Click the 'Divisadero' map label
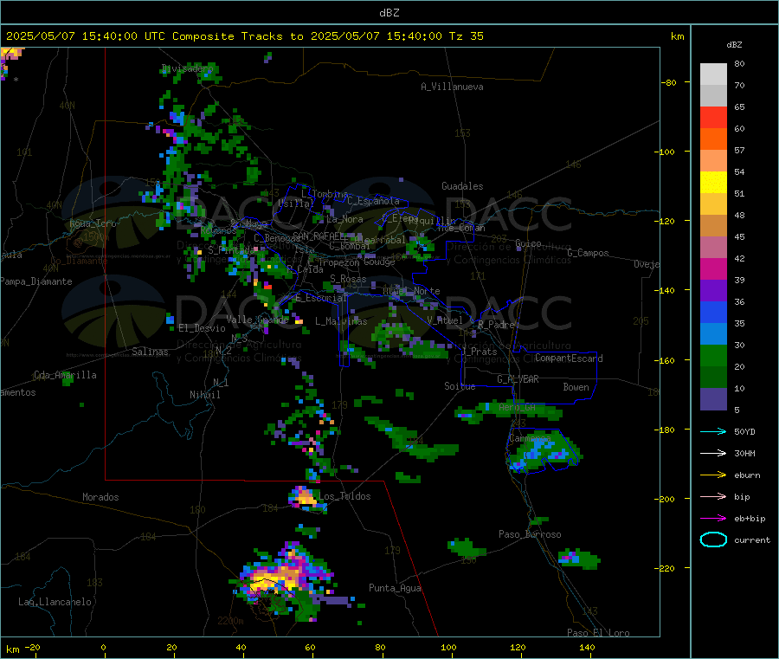Screen dimensions: 779x659 [188, 68]
